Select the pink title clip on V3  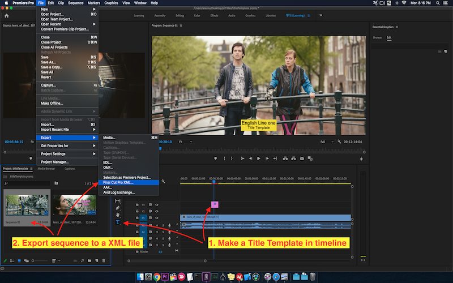215,205
